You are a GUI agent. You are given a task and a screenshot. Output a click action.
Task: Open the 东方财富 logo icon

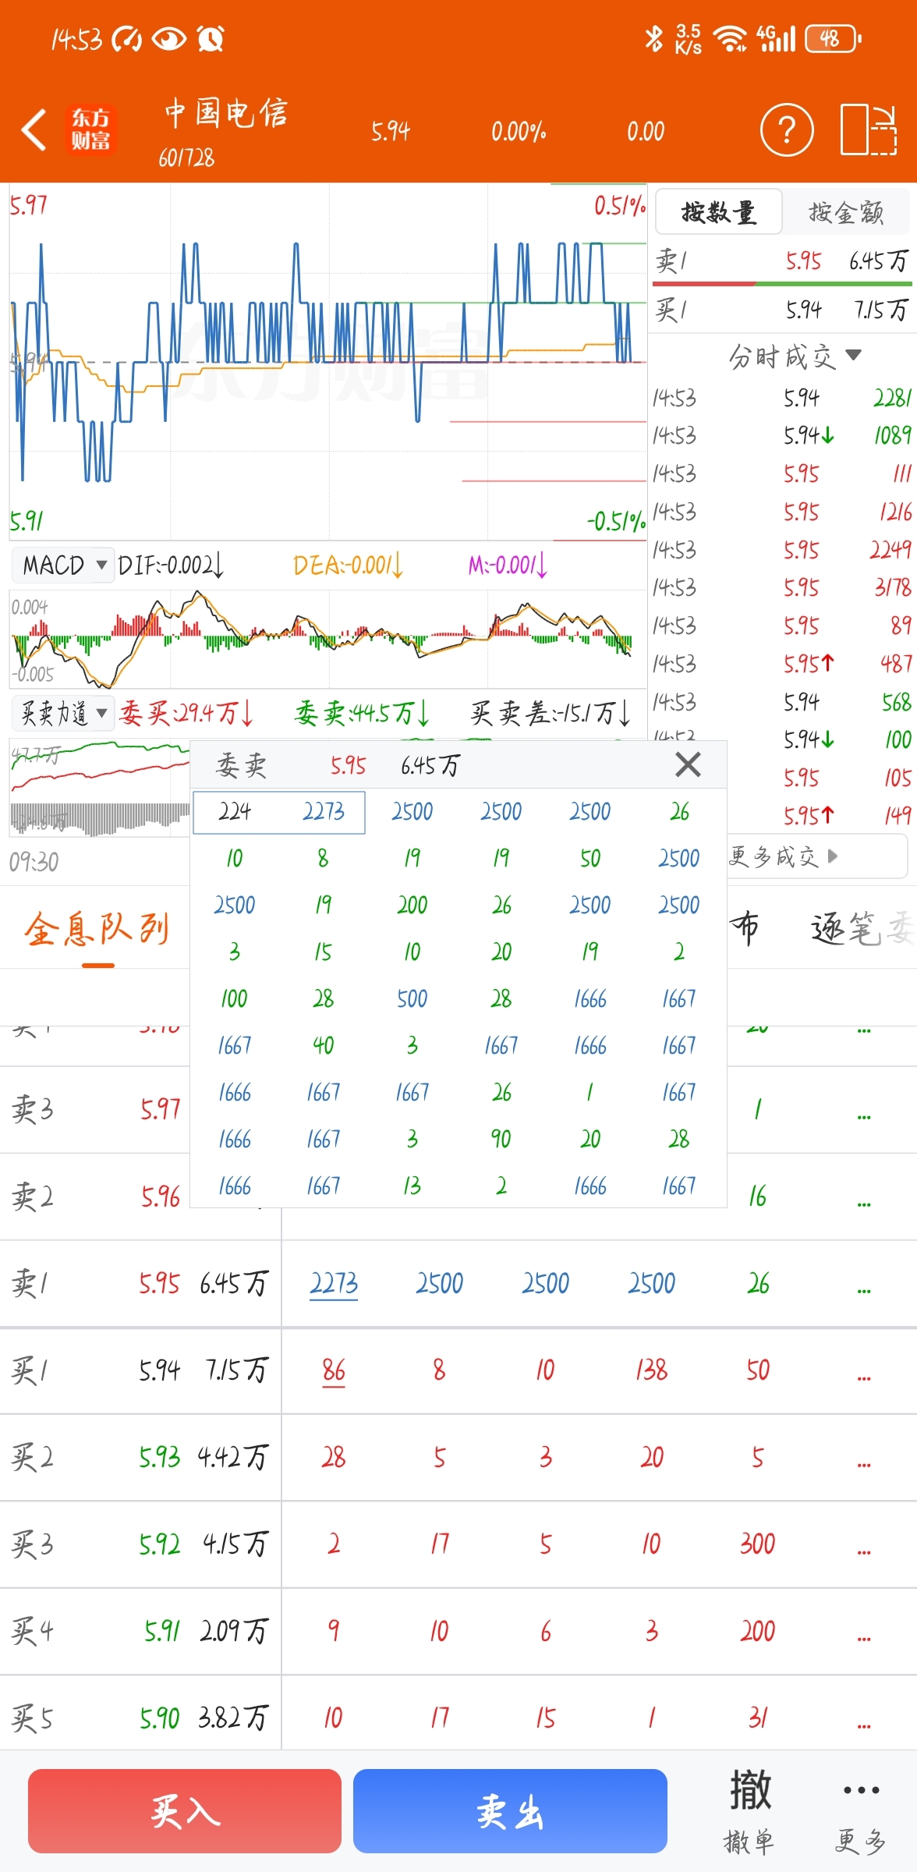(x=90, y=129)
